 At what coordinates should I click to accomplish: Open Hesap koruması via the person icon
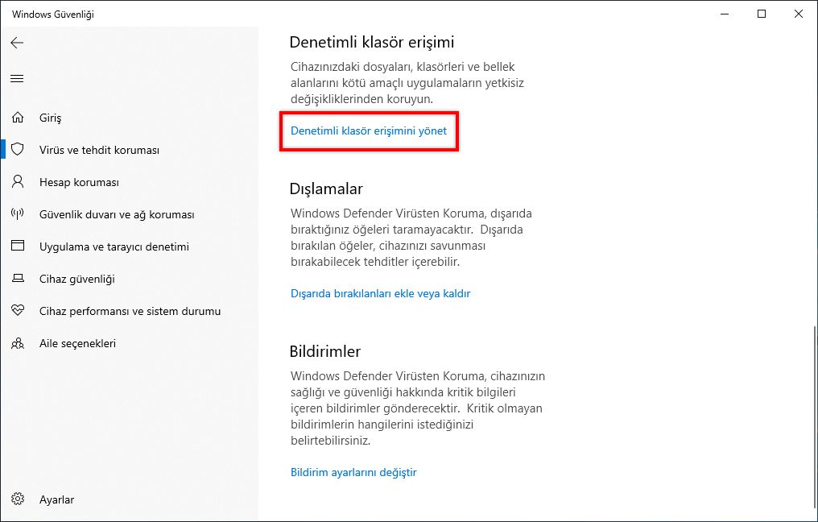click(18, 182)
